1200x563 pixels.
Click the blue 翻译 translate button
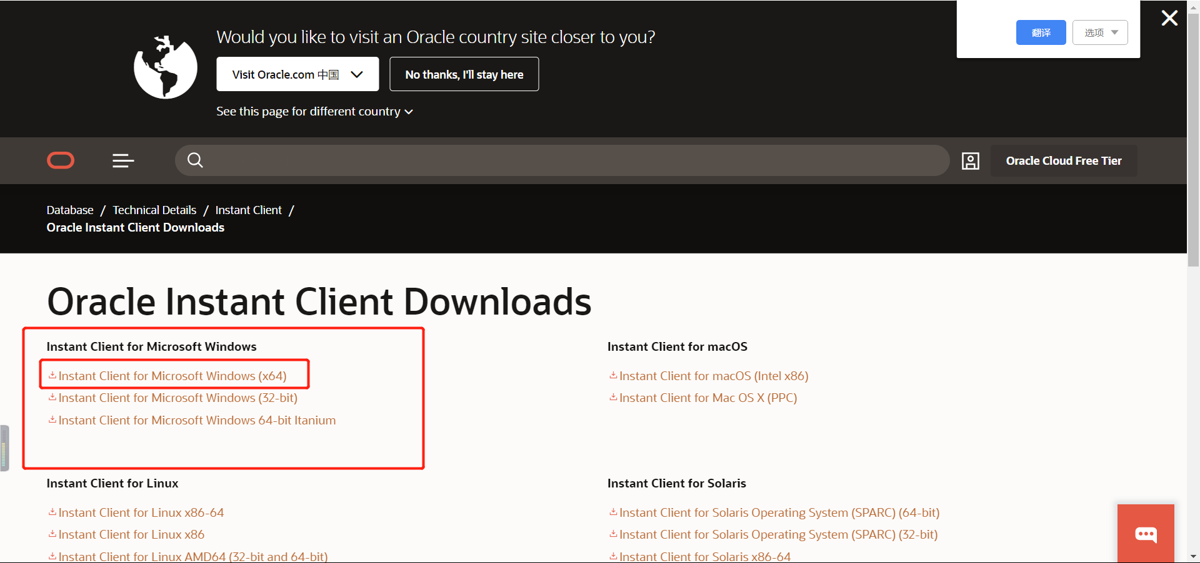(1041, 32)
